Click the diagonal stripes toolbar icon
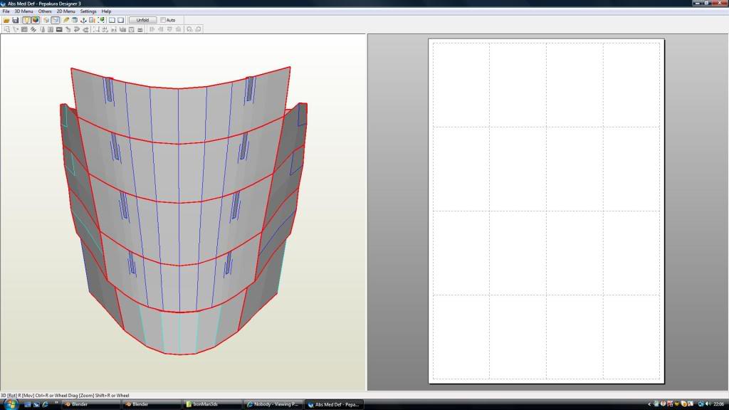This screenshot has width=729, height=410. point(33,29)
